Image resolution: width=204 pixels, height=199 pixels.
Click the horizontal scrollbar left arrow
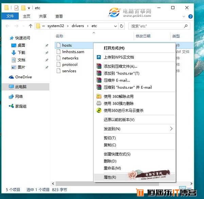coord(53,183)
